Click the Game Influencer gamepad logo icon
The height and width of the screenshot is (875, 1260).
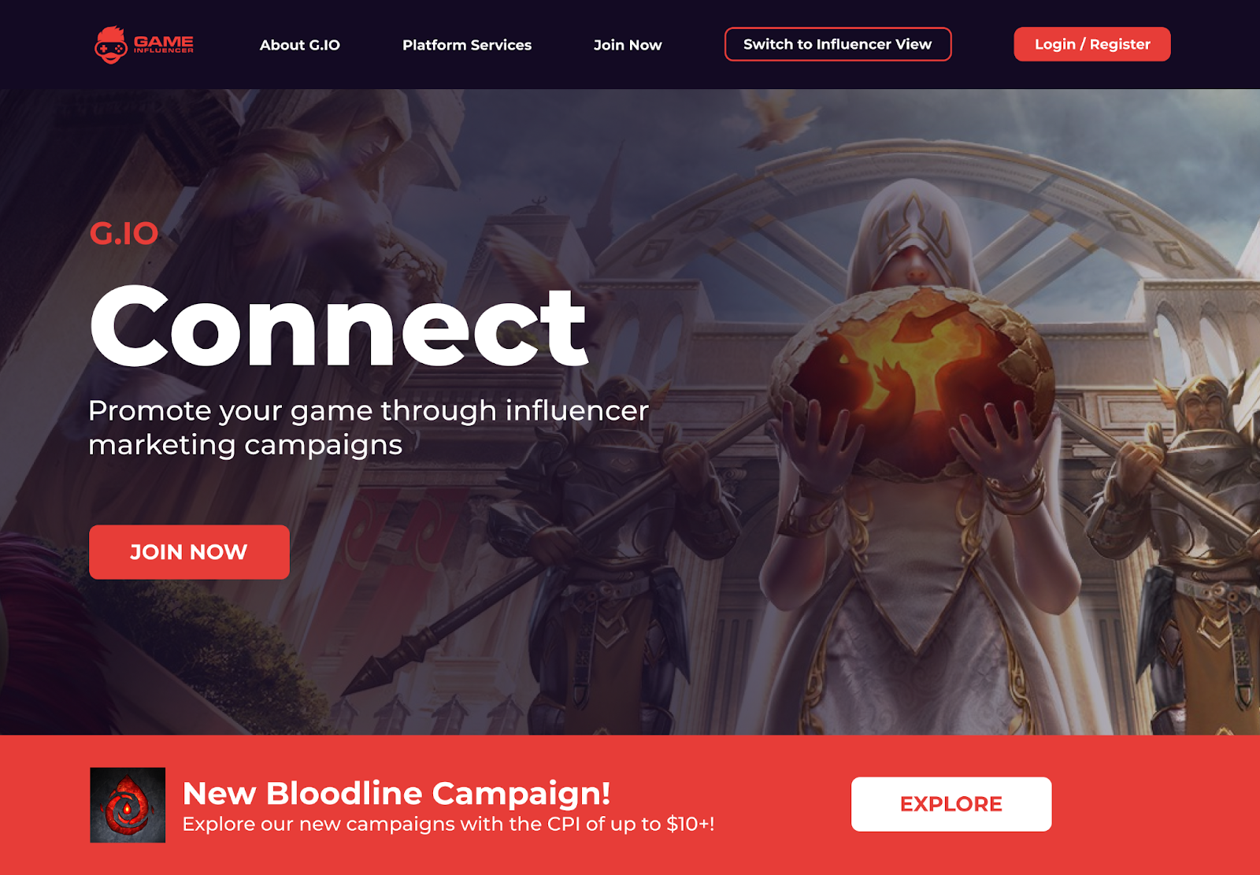(111, 45)
